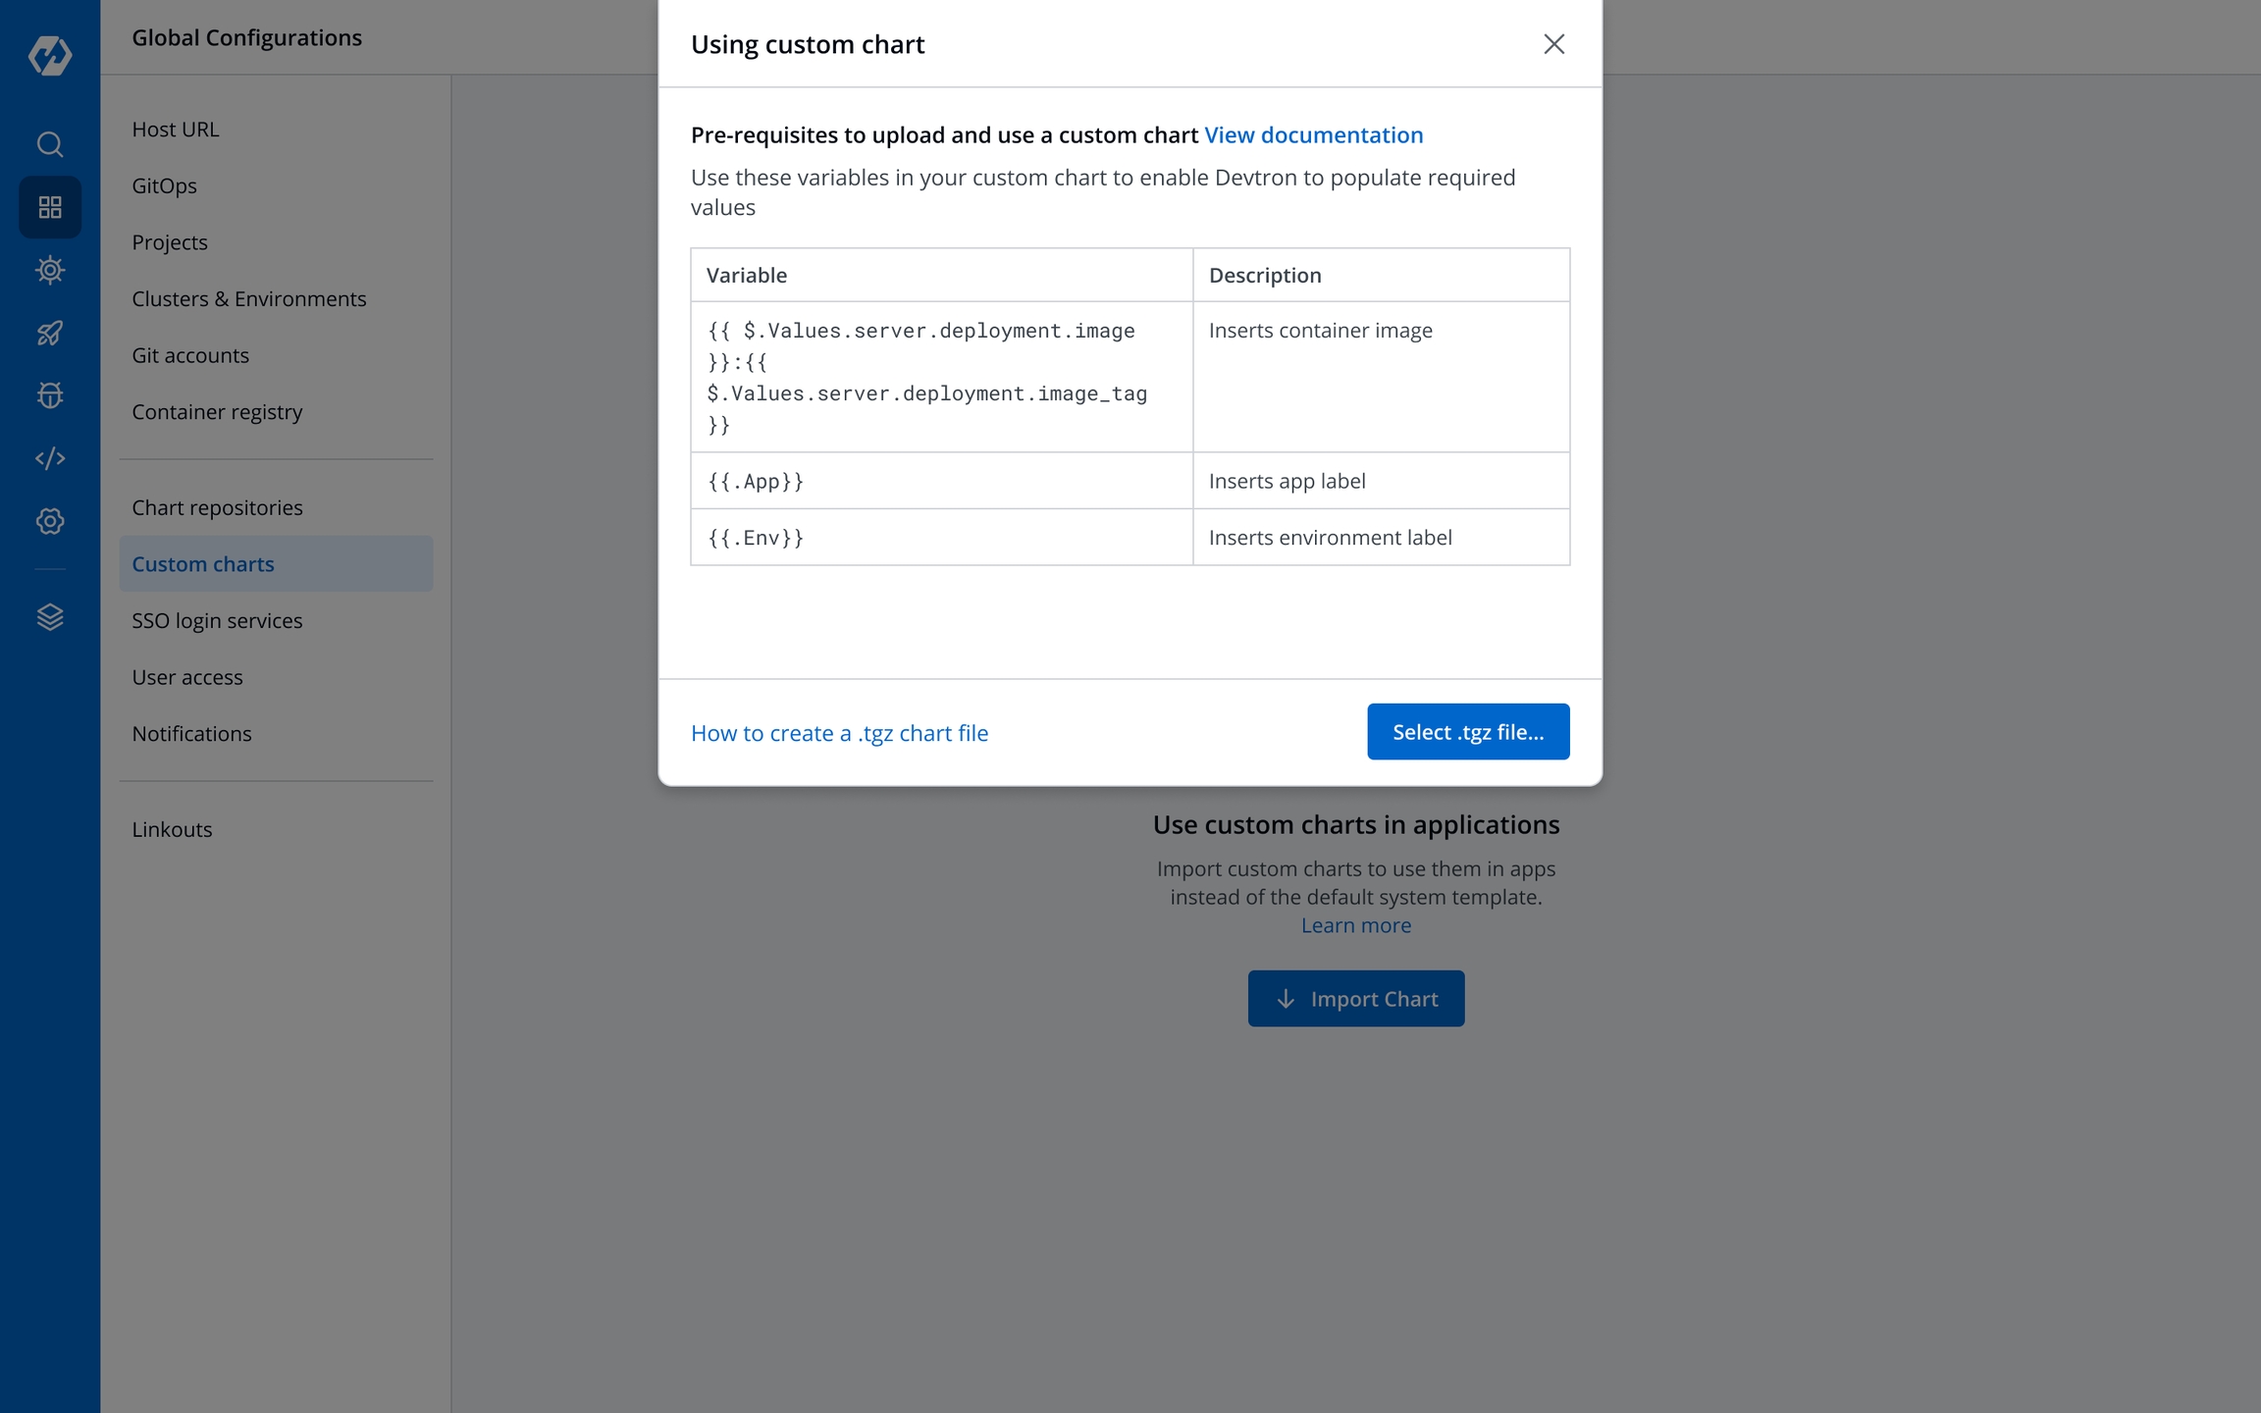Follow the Learn more link

[1356, 925]
